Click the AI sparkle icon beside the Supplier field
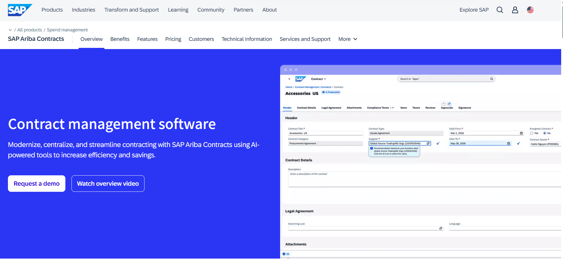563x261 pixels. pos(438,143)
